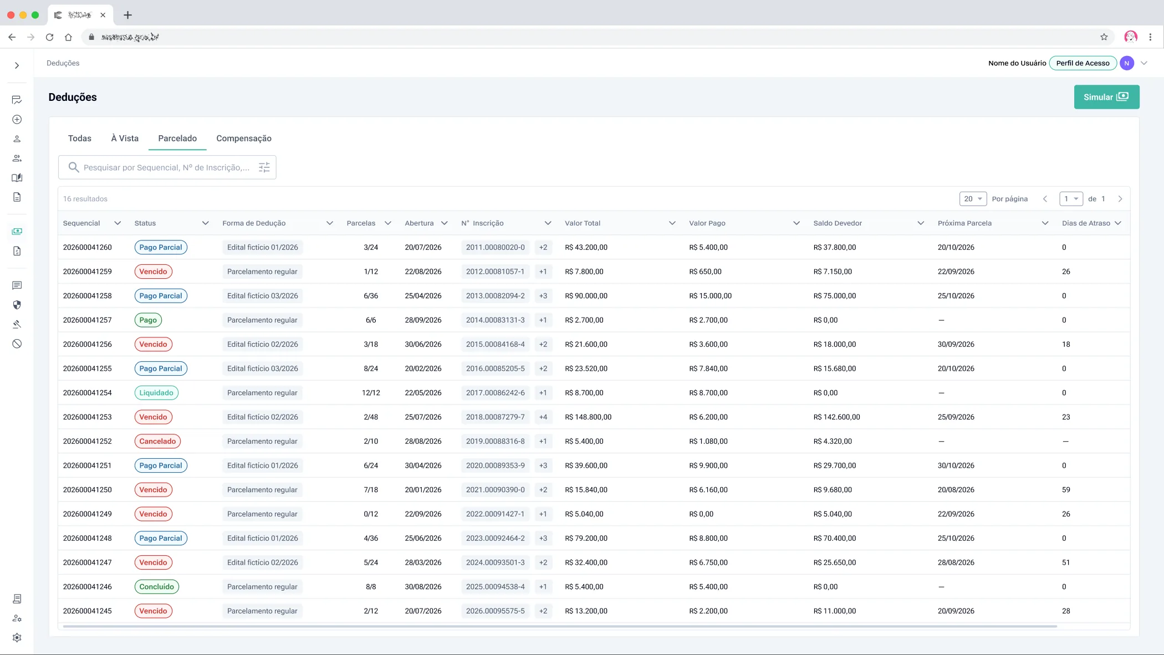
Task: Open the open-book icon in the sidebar
Action: tap(17, 178)
